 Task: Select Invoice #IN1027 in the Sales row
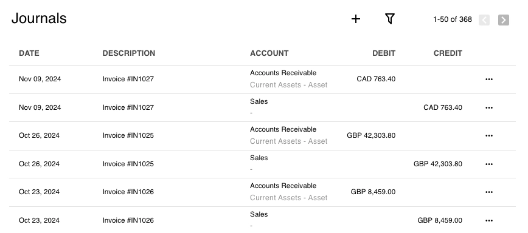[128, 108]
